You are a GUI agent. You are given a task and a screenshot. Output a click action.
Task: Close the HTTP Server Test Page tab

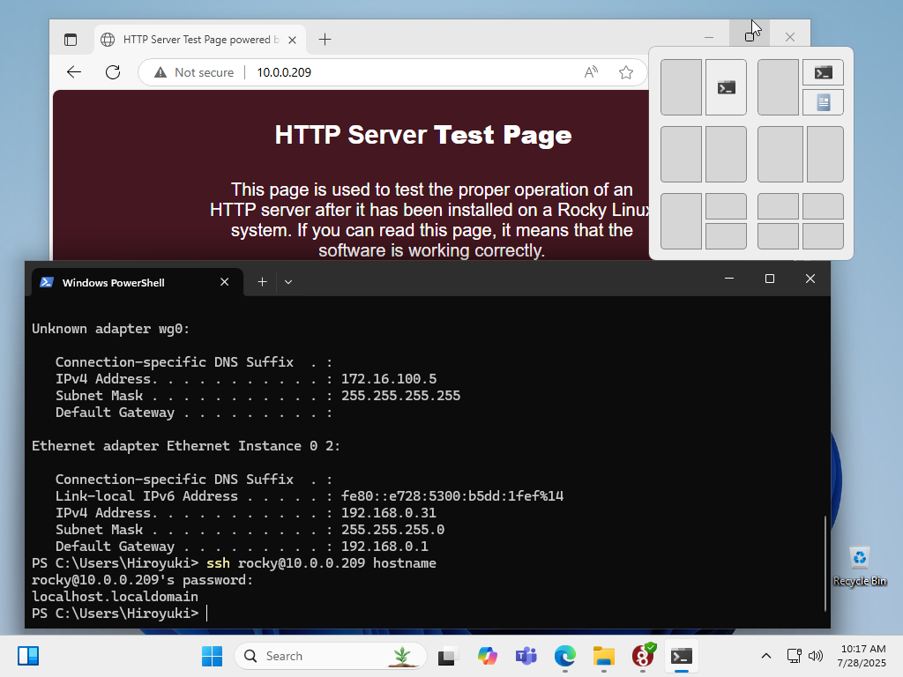pos(293,40)
